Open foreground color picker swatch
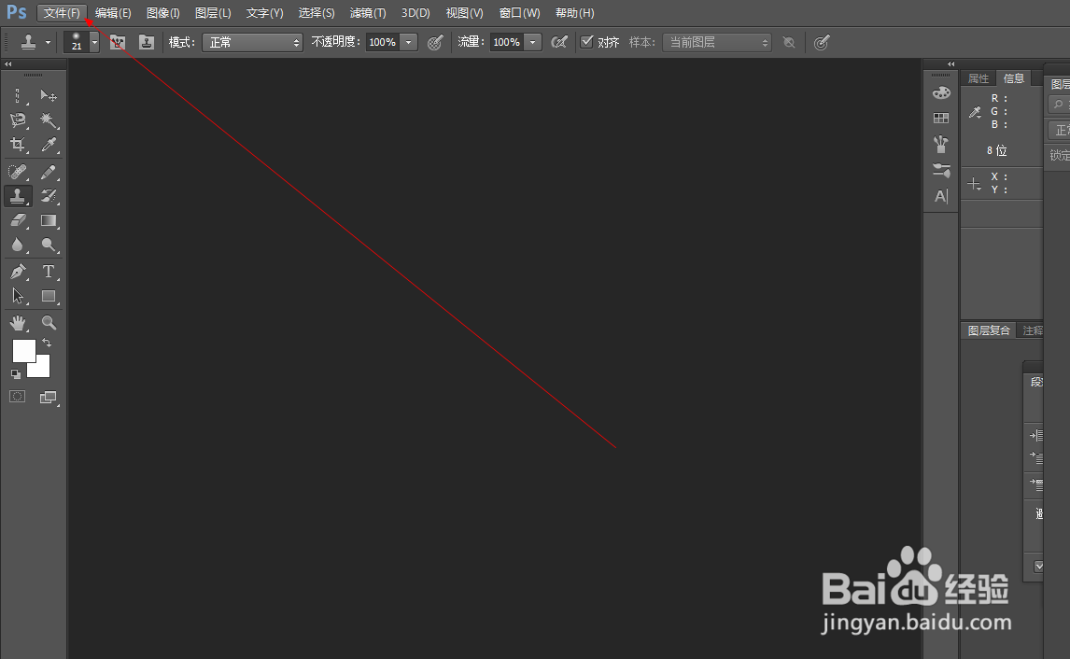 pos(24,351)
